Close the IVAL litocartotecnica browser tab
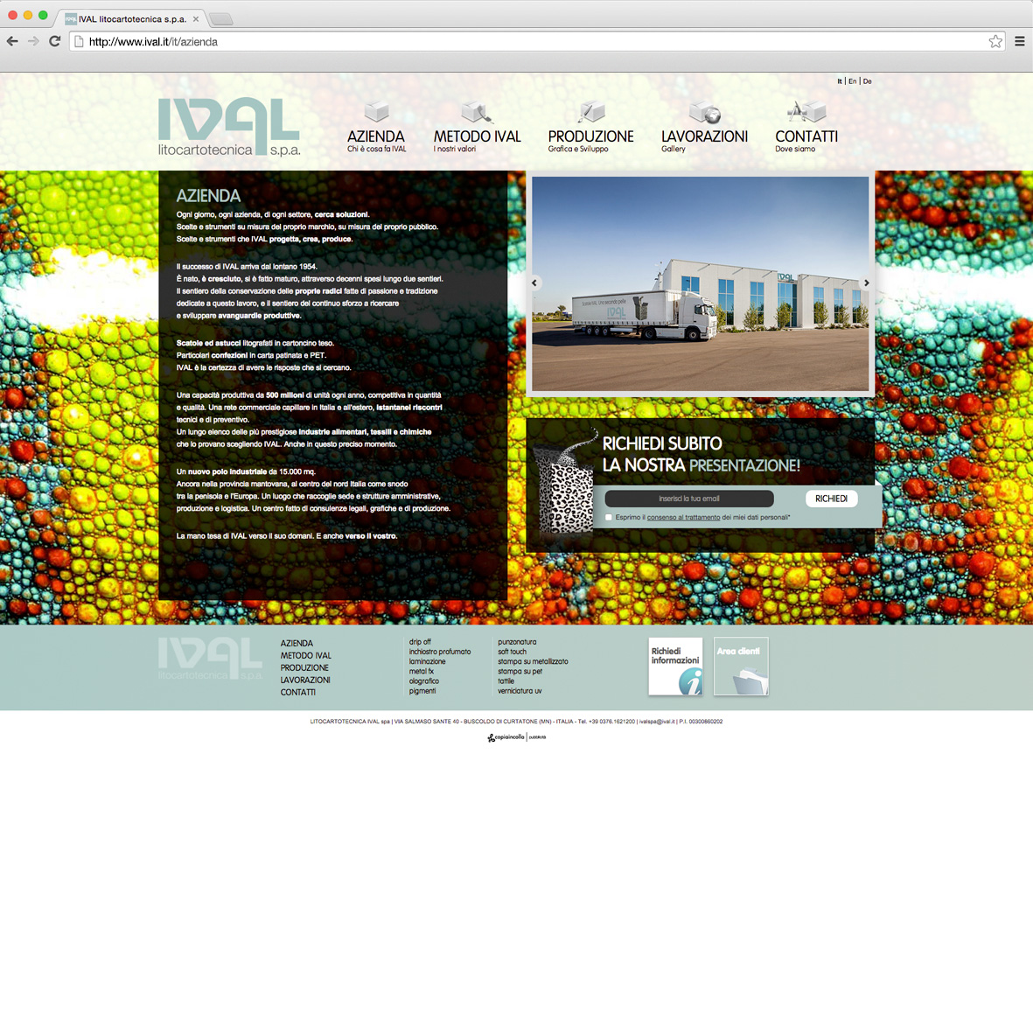 (x=196, y=19)
